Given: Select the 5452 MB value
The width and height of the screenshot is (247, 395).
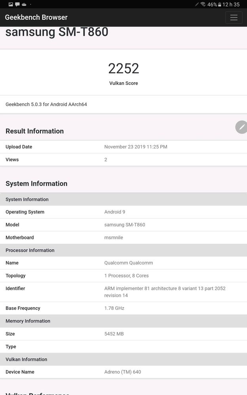Looking at the screenshot, I should pyautogui.click(x=114, y=334).
